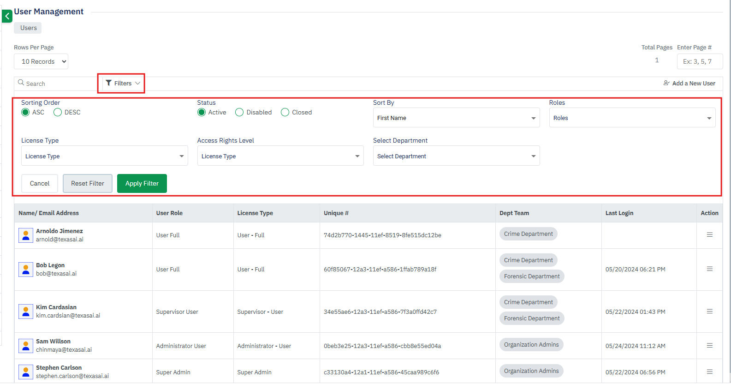The width and height of the screenshot is (731, 384).
Task: Open action menu for Stephen Carlson
Action: pos(710,372)
